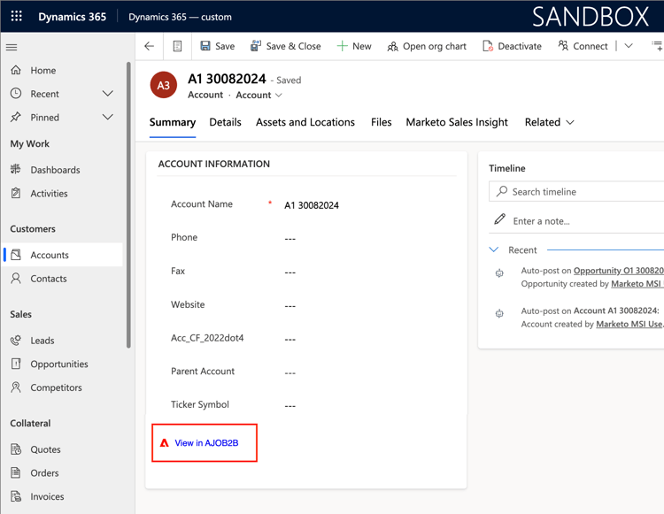Switch to the Details tab

point(225,122)
